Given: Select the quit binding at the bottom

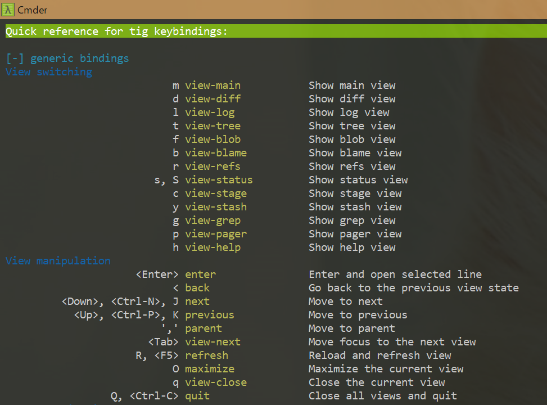Looking at the screenshot, I should [197, 395].
